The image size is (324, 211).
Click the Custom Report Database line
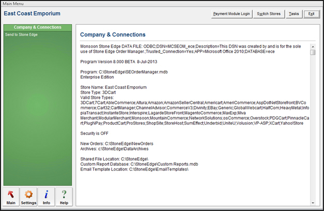[x=139, y=164]
